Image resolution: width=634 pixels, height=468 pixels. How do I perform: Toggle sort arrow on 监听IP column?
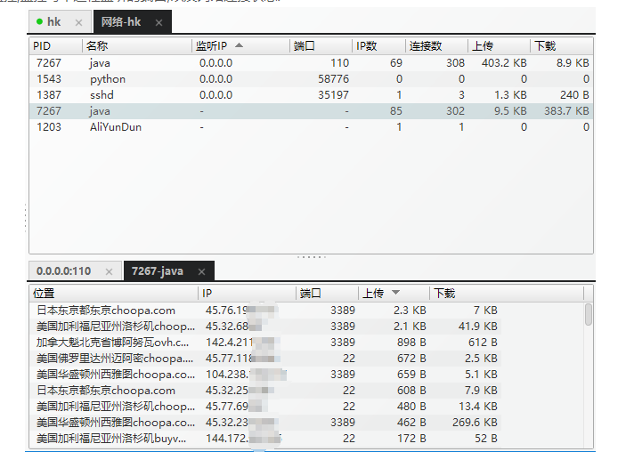pos(239,45)
